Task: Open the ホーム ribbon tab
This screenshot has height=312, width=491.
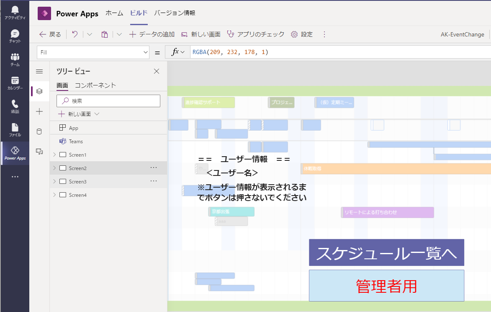Action: click(114, 13)
